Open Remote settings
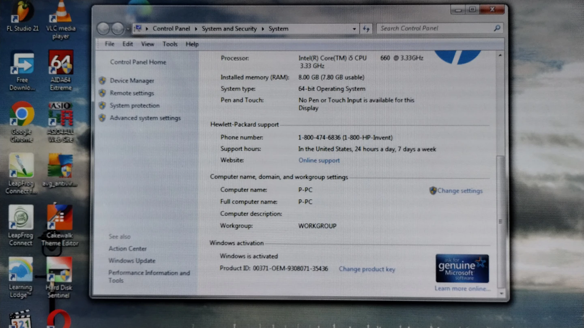 coord(132,93)
